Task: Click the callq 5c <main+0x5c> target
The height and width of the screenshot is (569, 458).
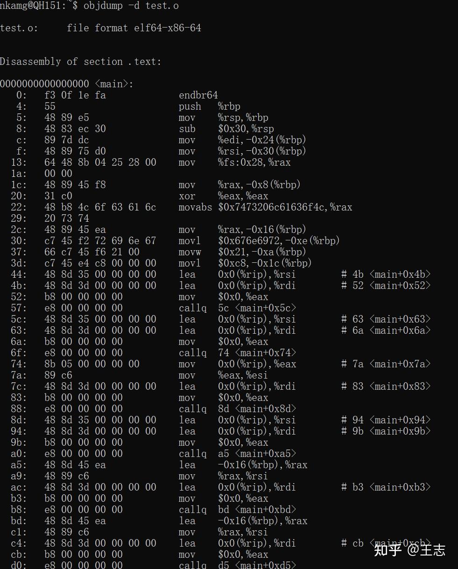Action: pyautogui.click(x=238, y=308)
